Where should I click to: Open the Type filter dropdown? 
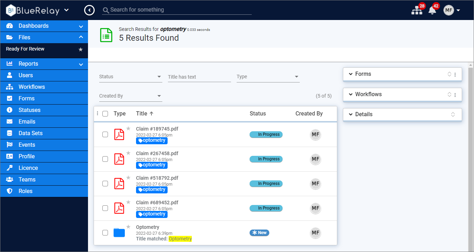coord(268,77)
